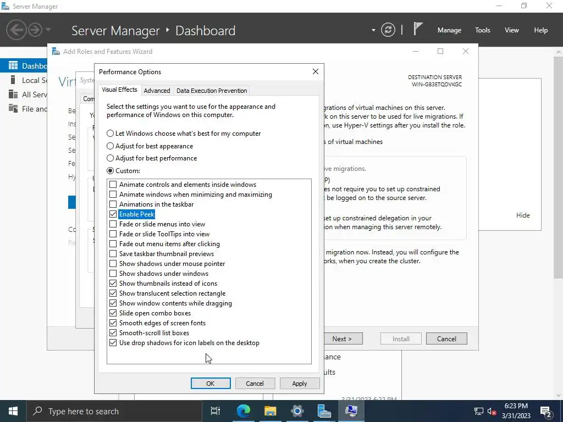Open the Data Execution Prevention tab
The width and height of the screenshot is (563, 422).
pyautogui.click(x=212, y=91)
